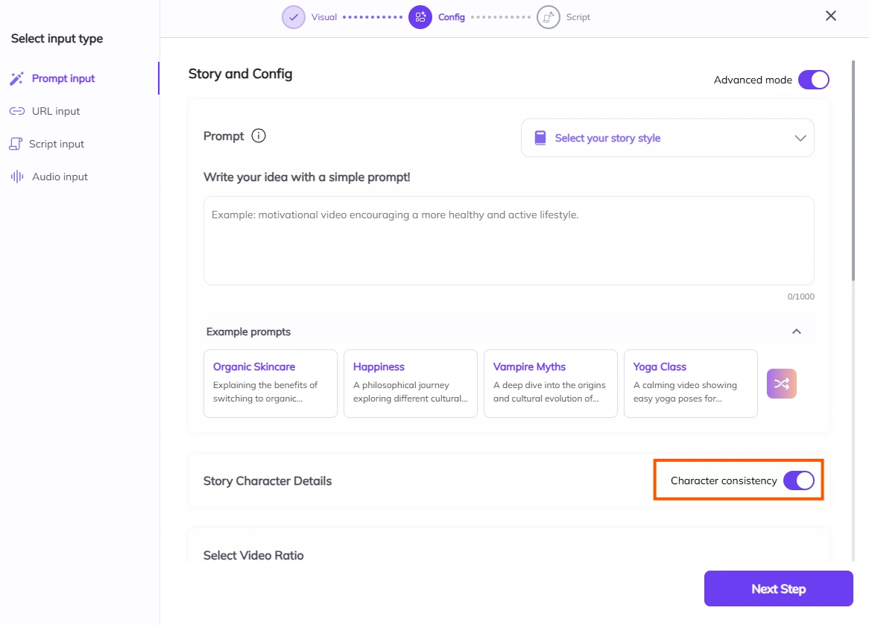Click the link icon beside URL input
The image size is (869, 625).
(17, 111)
